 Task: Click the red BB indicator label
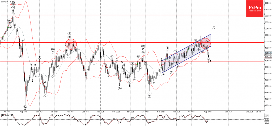pyautogui.click(x=16, y=4)
